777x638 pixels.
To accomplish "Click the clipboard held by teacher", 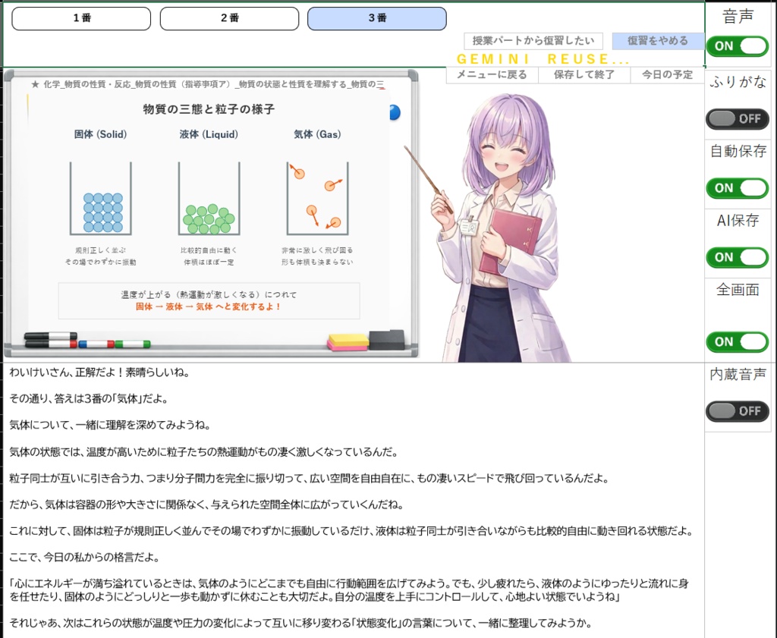I will coord(511,242).
